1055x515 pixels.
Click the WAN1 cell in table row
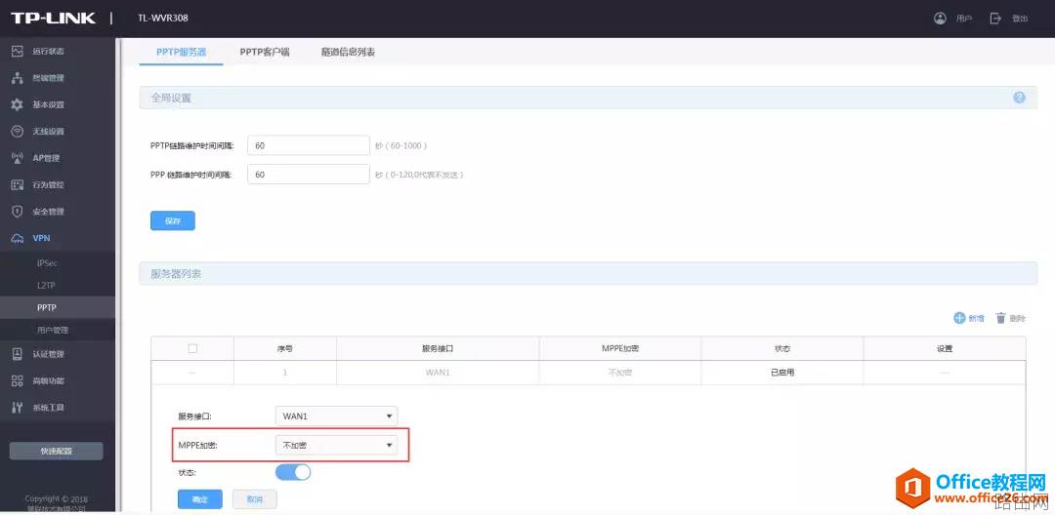click(438, 373)
